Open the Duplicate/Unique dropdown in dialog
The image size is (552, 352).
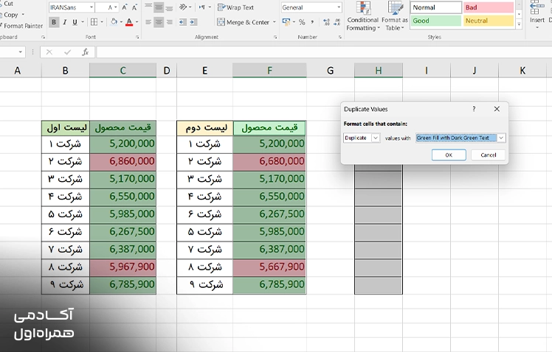(376, 138)
